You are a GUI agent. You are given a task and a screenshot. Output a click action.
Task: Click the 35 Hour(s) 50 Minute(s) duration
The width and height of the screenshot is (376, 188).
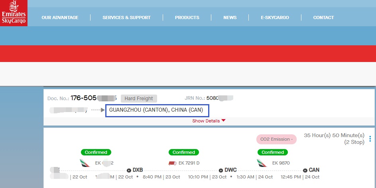pos(334,136)
